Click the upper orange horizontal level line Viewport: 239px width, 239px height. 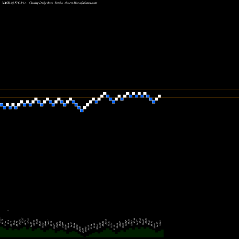(119, 89)
